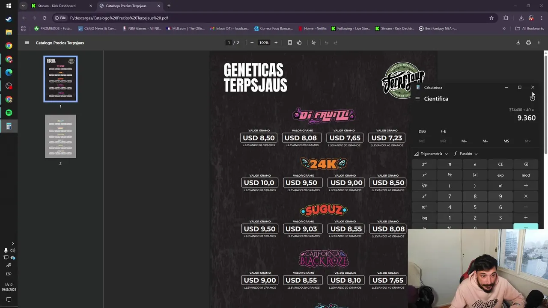Viewport: 548px width, 308px height.
Task: Zoom in with the PDF plus icon
Action: point(276,42)
